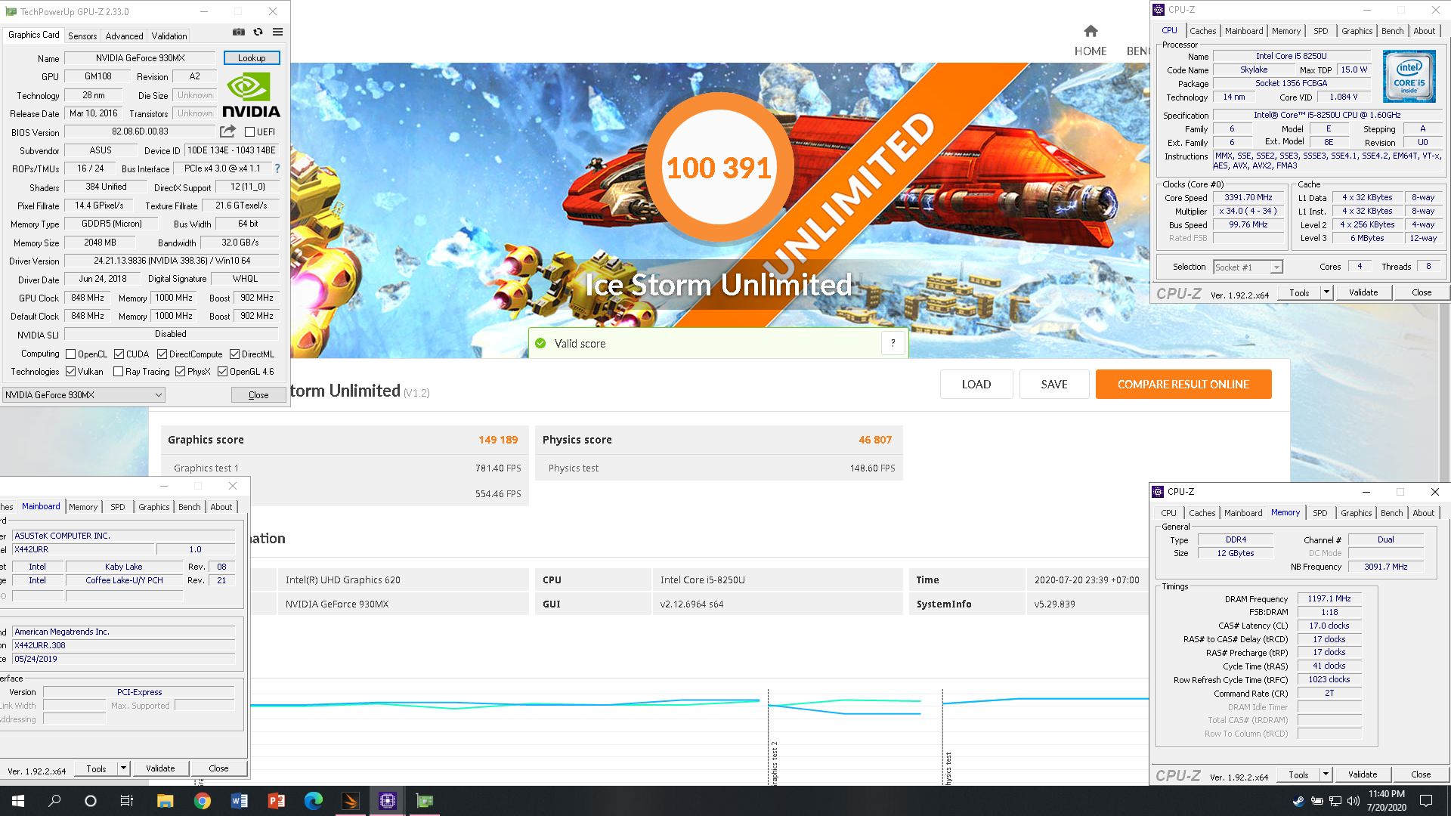Open Microsoft Edge from taskbar
The image size is (1451, 816).
pyautogui.click(x=313, y=801)
